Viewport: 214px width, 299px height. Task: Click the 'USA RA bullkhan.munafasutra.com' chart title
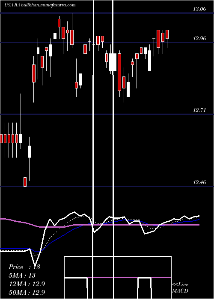point(40,5)
